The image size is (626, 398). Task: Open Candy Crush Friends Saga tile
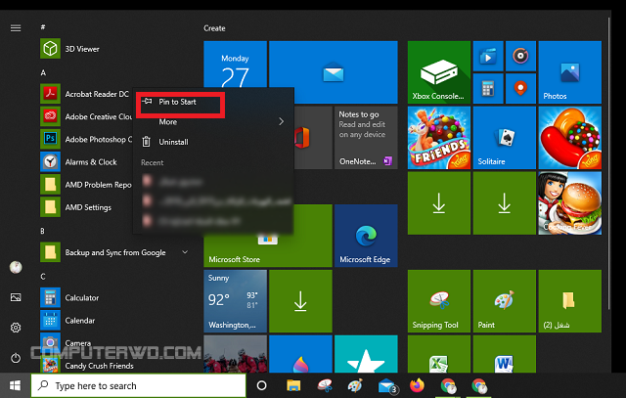click(439, 137)
